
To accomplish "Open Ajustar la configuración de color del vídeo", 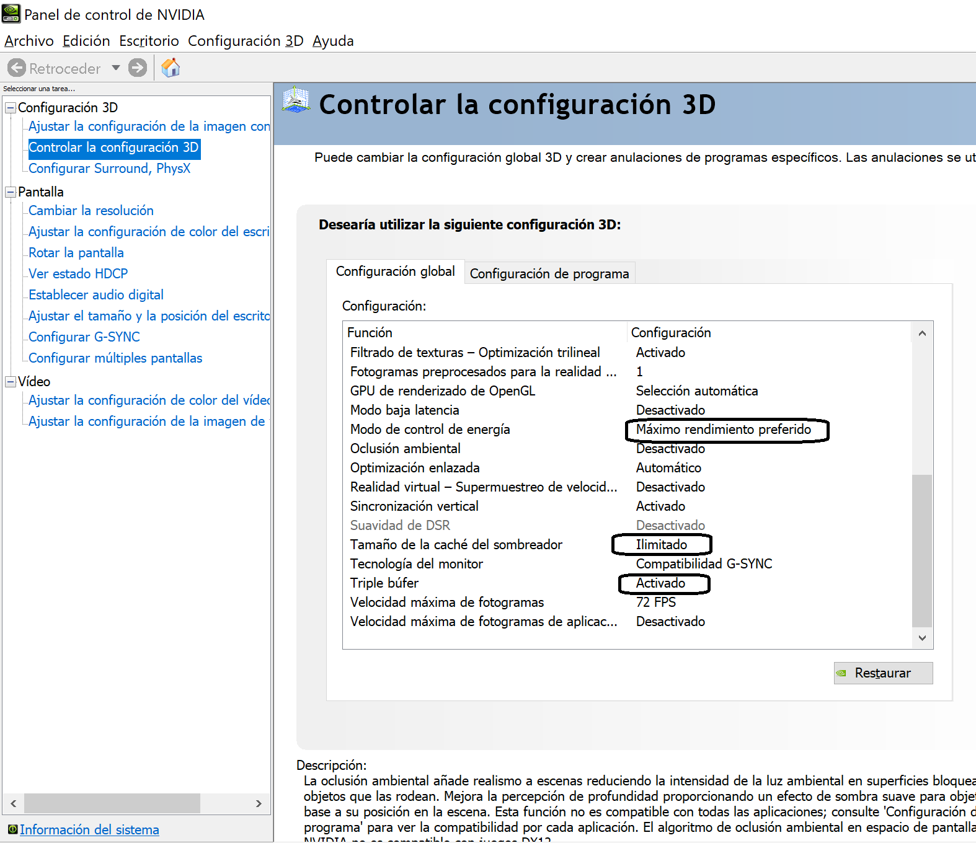I will pyautogui.click(x=149, y=400).
